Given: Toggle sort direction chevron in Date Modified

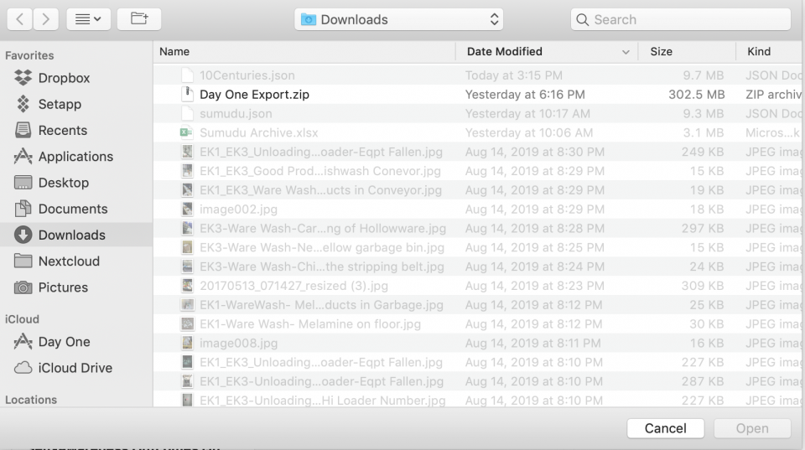Looking at the screenshot, I should pyautogui.click(x=626, y=52).
